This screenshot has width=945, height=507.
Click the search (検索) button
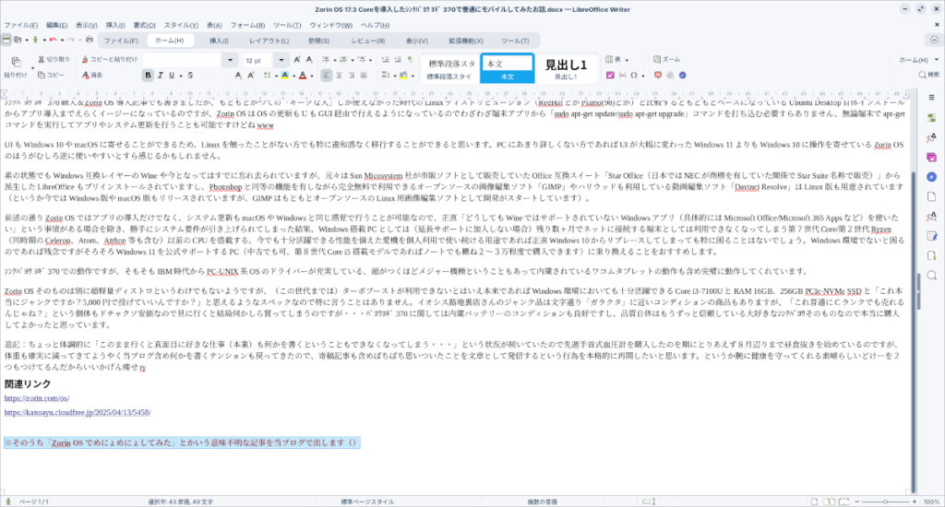(x=928, y=75)
